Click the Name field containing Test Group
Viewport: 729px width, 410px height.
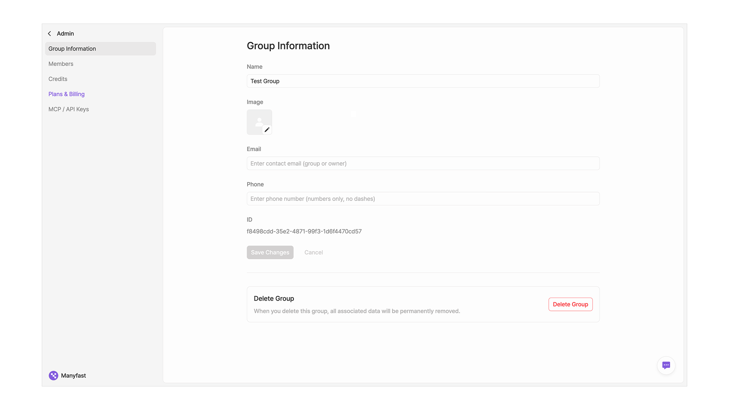coord(423,81)
